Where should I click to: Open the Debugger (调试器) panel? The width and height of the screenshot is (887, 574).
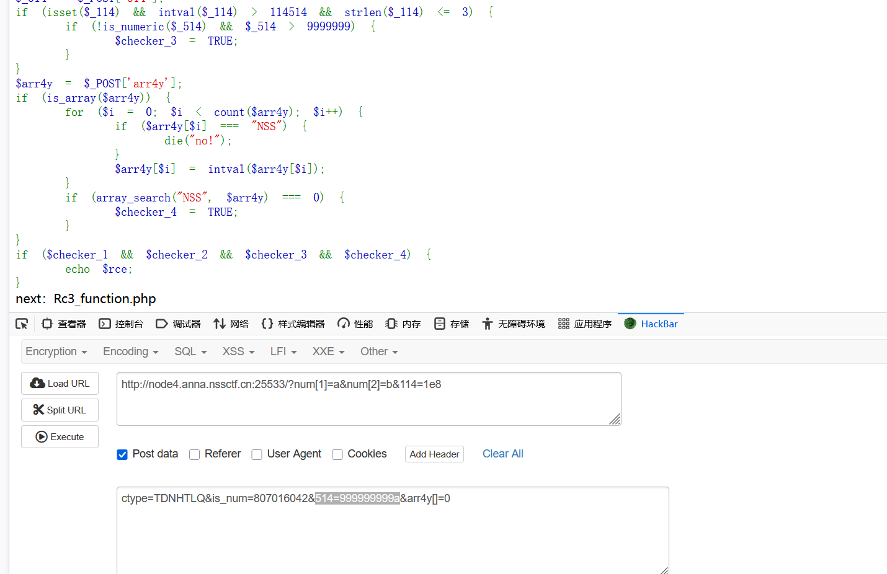click(x=178, y=324)
